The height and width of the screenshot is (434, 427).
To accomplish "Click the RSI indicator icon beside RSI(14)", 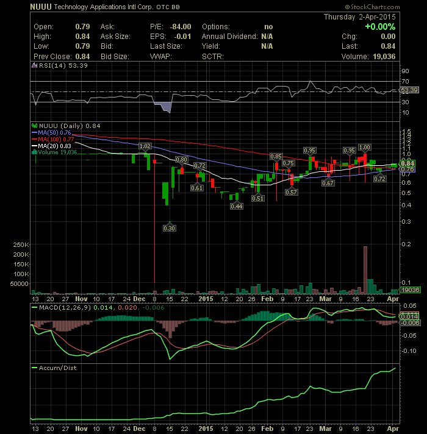I will [x=34, y=66].
